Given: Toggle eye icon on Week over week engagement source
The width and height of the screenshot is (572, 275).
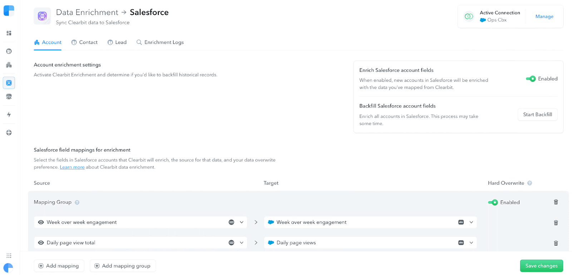Looking at the screenshot, I should [41, 222].
